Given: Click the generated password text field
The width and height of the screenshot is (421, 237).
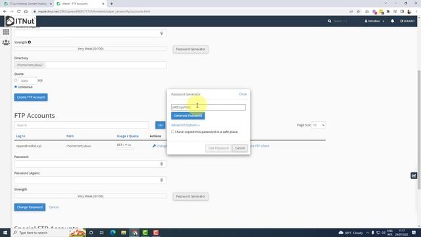Looking at the screenshot, I should (209, 107).
